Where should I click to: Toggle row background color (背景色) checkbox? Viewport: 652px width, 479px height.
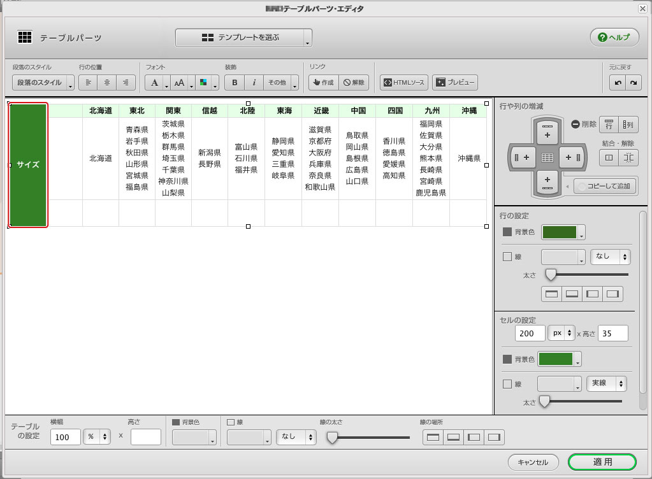tap(507, 232)
